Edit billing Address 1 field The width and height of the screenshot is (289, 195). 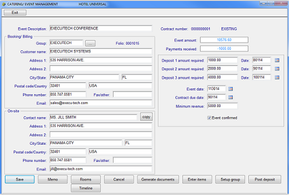[x=101, y=60]
